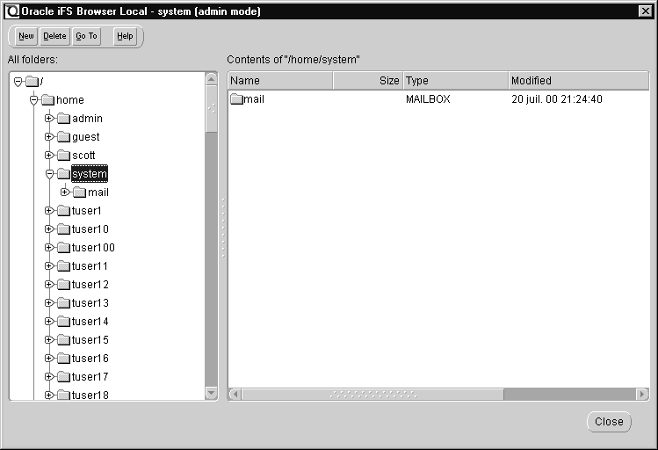Collapse the root / folder node
658x450 pixels.
(x=18, y=82)
